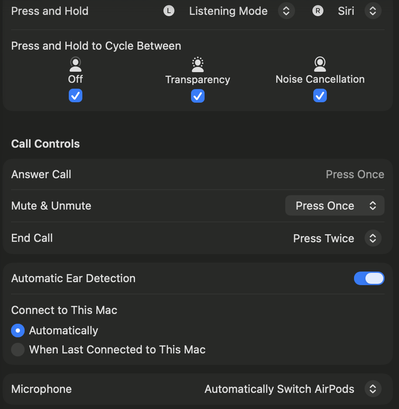This screenshot has height=409, width=399.
Task: Click the Noise Cancellation person icon
Action: pos(320,64)
